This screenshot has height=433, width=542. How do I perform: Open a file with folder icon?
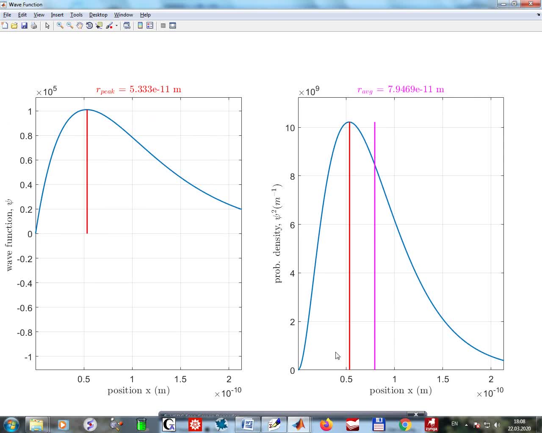14,25
